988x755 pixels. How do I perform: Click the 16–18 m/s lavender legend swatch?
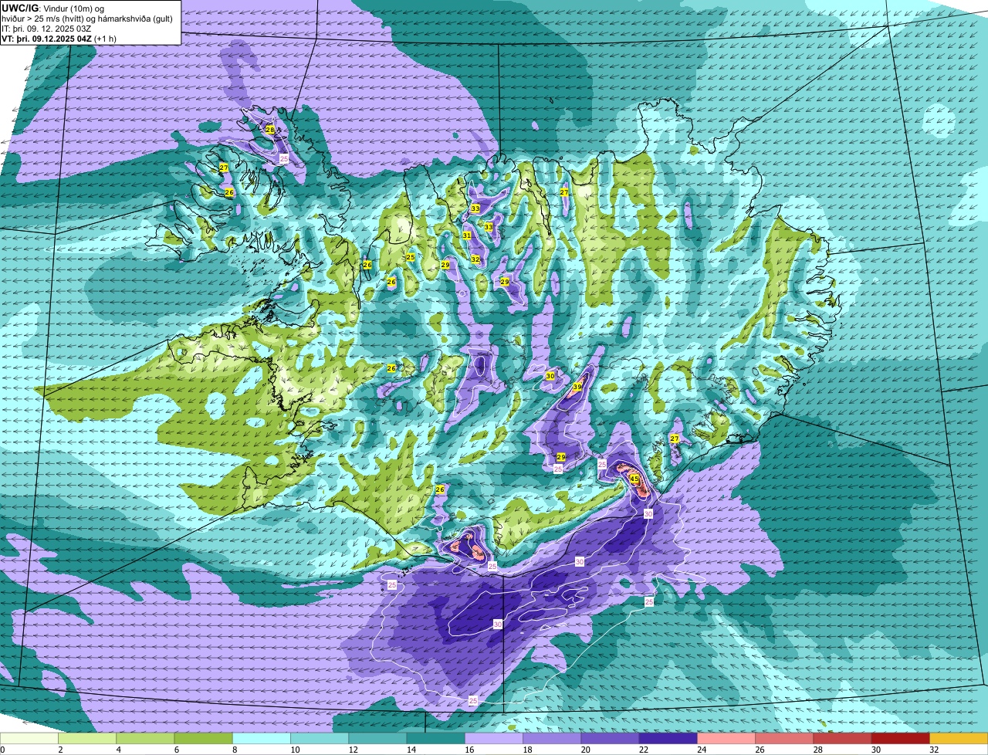point(494,739)
